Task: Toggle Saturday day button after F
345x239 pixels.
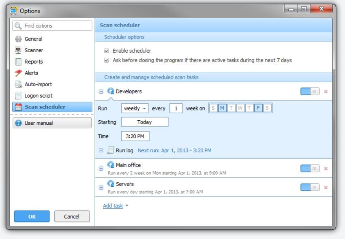Action: click(267, 108)
